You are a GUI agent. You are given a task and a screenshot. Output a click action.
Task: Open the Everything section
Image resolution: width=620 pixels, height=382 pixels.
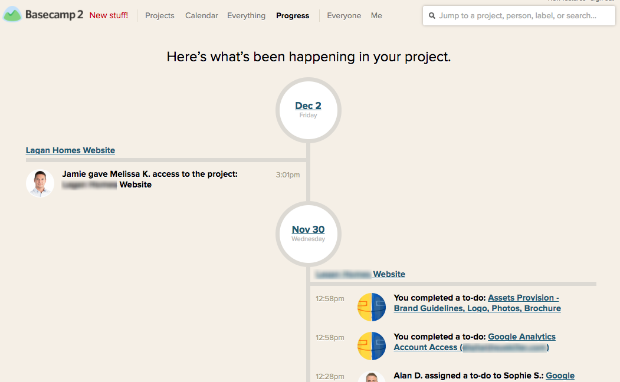pyautogui.click(x=247, y=16)
